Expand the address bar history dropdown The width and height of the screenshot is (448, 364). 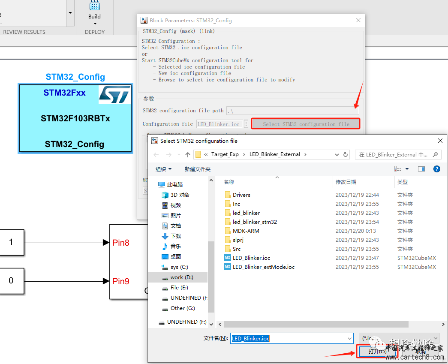pos(337,155)
